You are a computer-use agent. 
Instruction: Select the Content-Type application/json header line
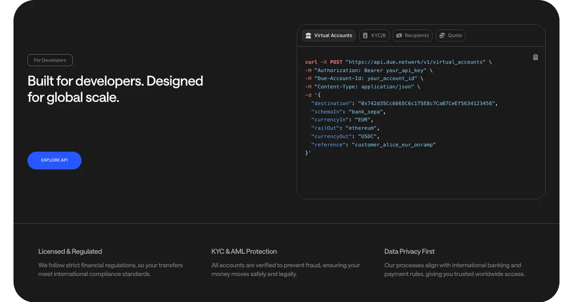[x=363, y=87]
